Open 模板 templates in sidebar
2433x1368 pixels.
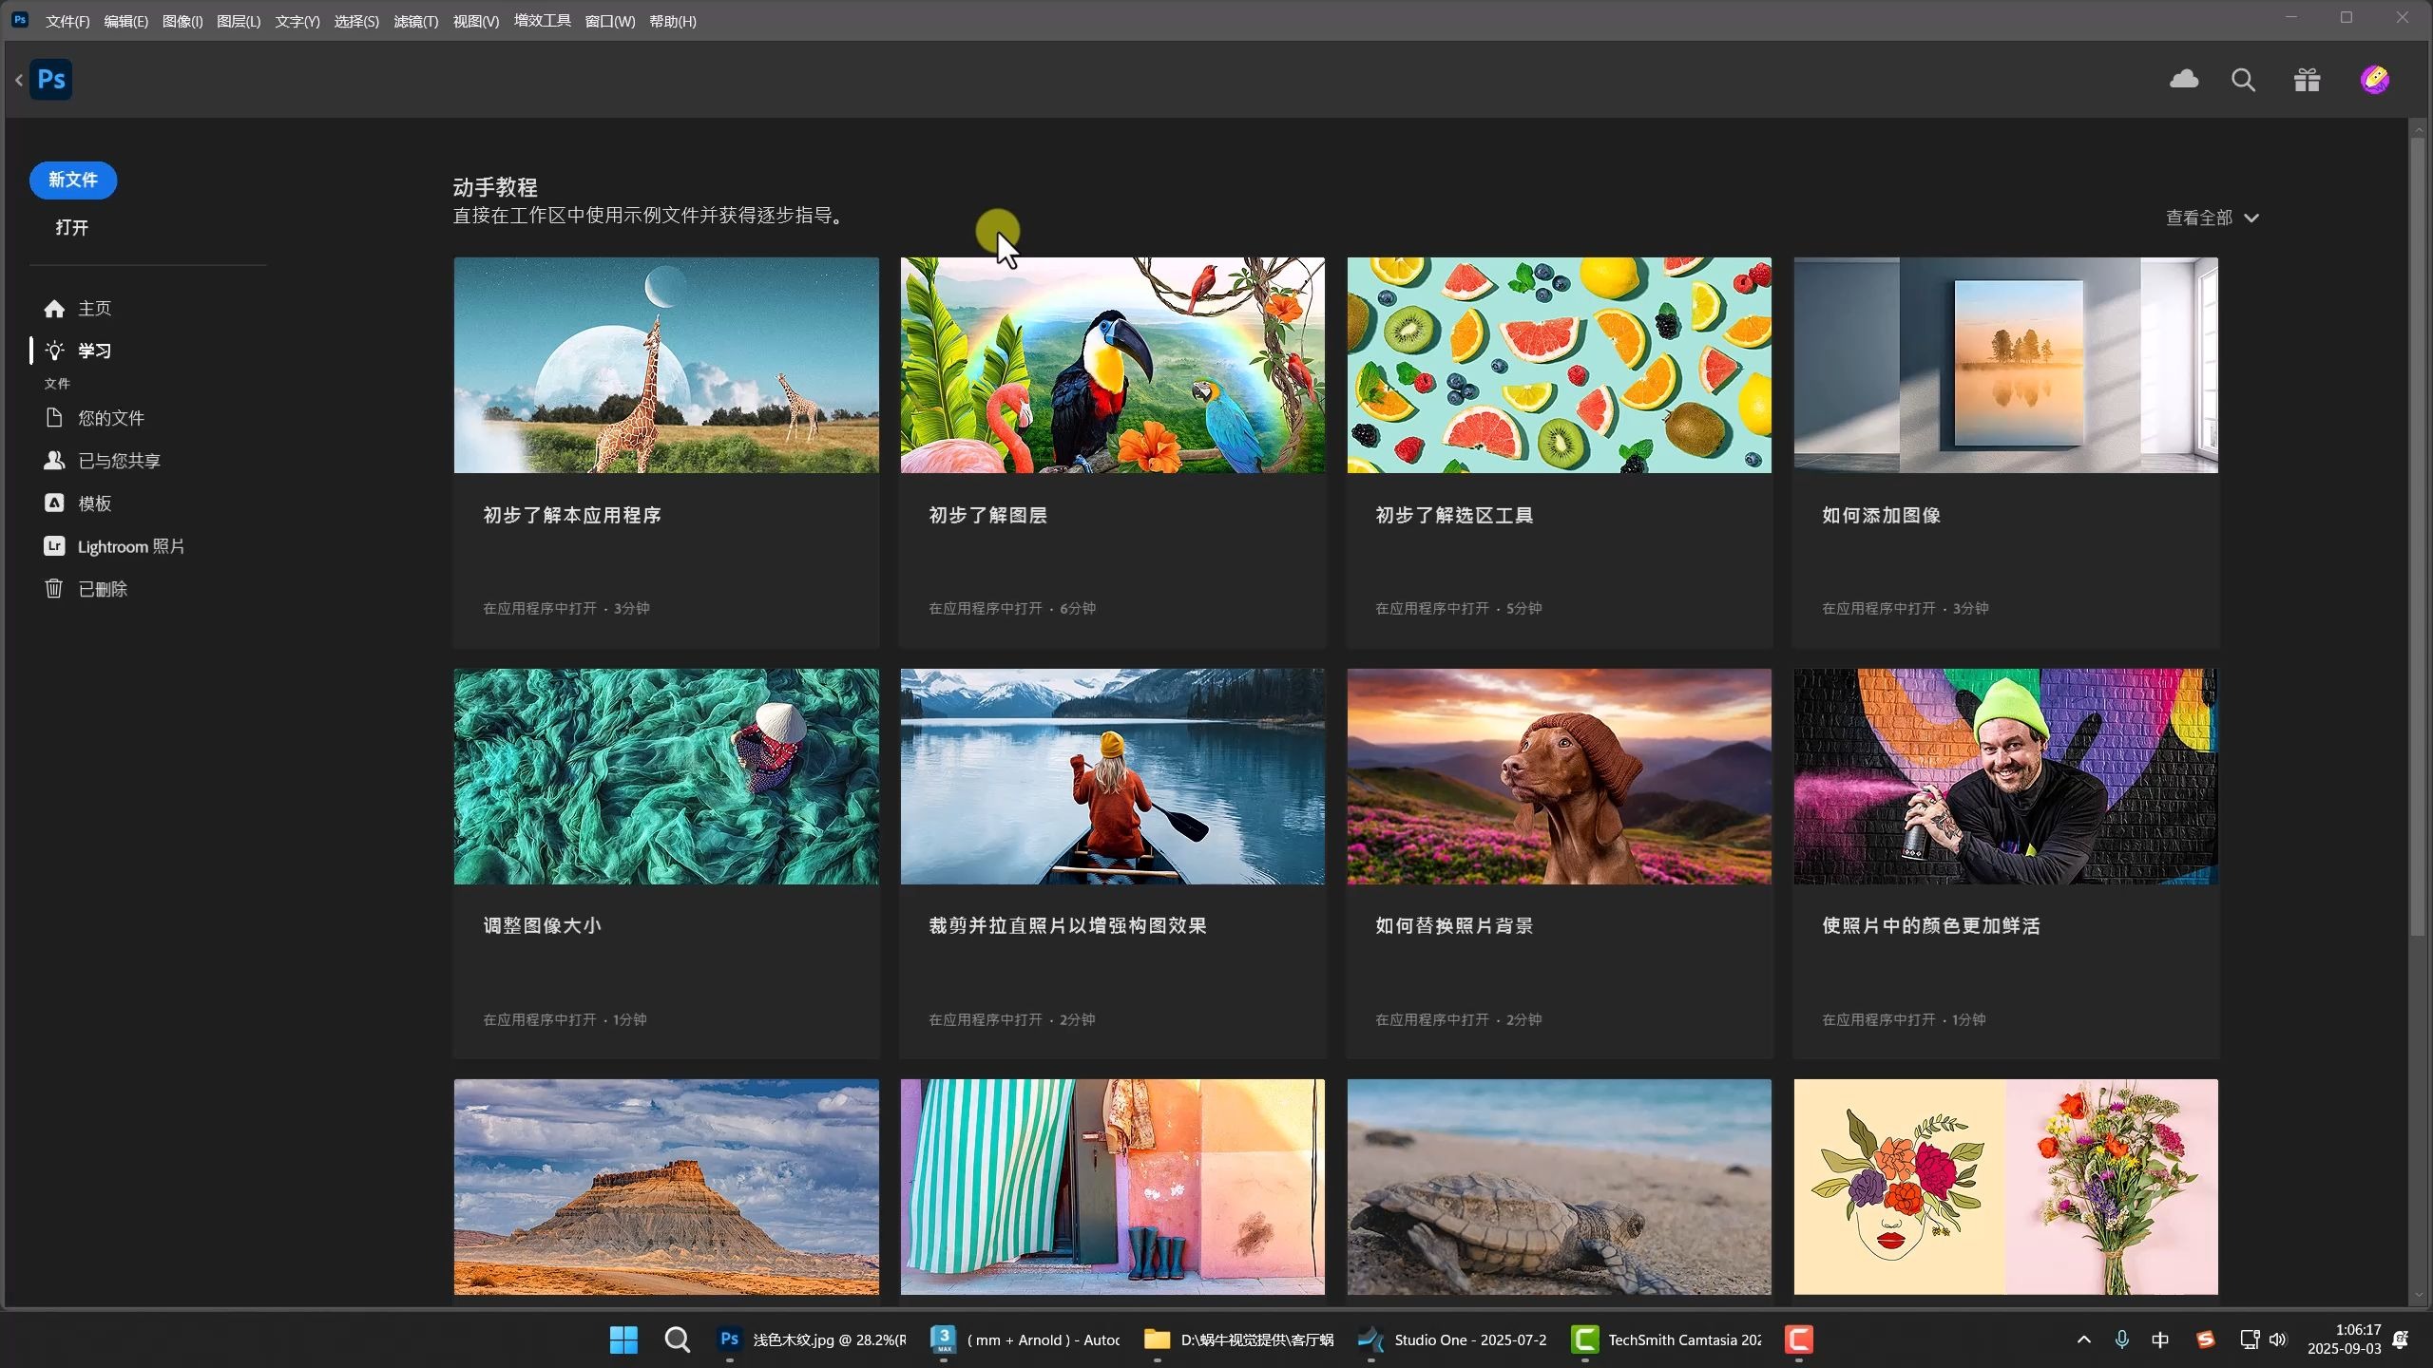[78, 503]
